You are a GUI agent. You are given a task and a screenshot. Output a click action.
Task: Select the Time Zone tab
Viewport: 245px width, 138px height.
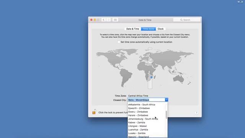click(x=148, y=29)
